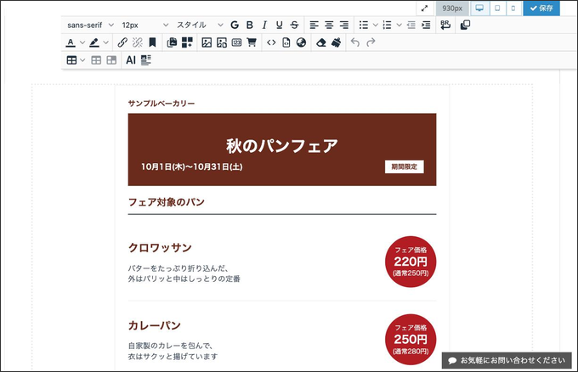
Task: Click the duplicate block icon
Action: [465, 25]
